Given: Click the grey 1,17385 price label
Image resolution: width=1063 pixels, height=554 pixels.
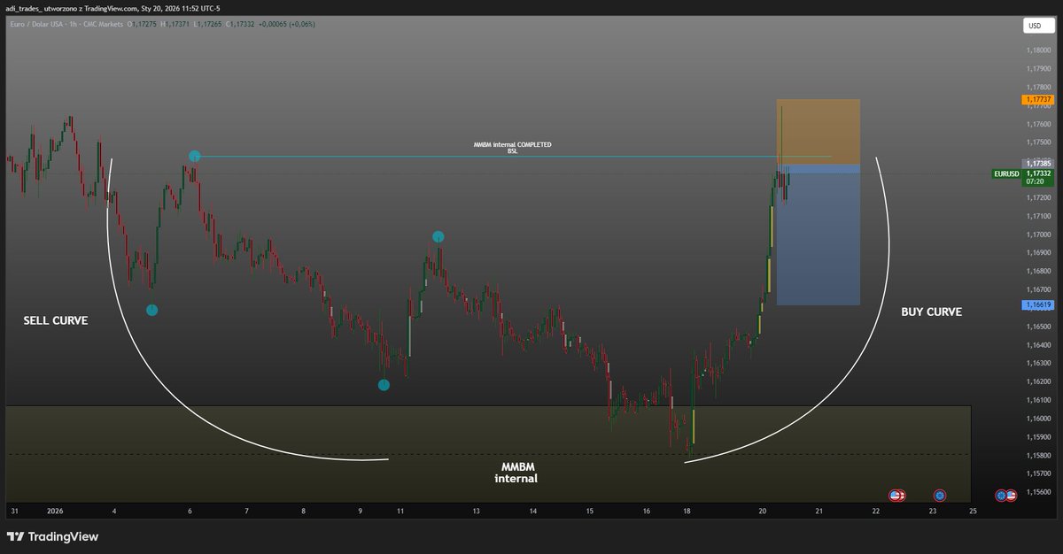Looking at the screenshot, I should point(1038,164).
